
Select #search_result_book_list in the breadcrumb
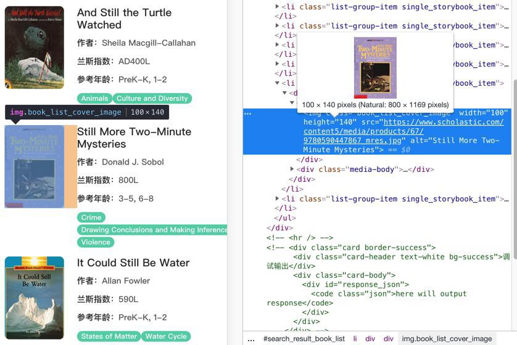pyautogui.click(x=304, y=339)
